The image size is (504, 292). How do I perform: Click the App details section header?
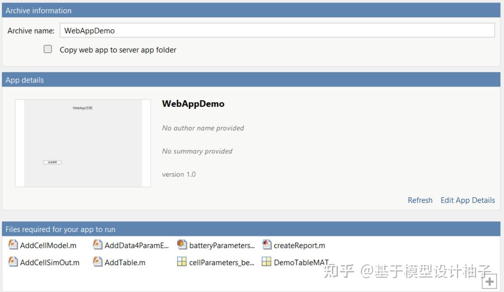pyautogui.click(x=251, y=80)
